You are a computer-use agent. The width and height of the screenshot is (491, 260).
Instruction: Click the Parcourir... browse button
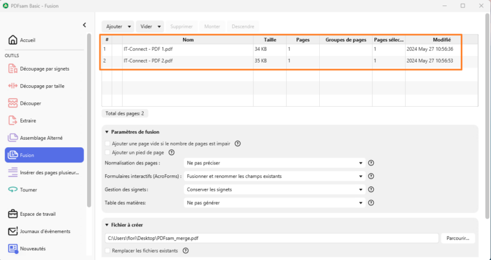click(x=458, y=237)
